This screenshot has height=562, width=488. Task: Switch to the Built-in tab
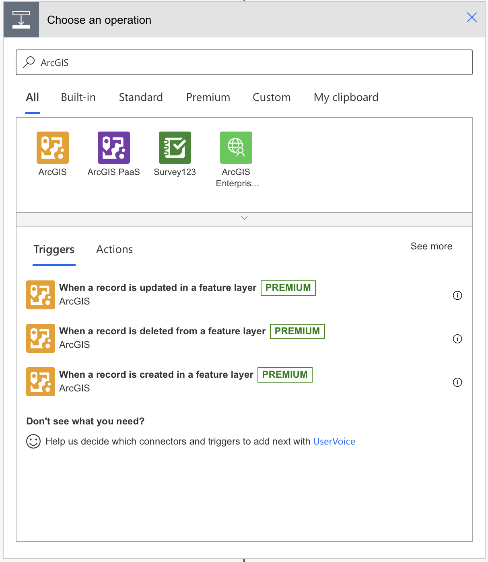click(78, 97)
